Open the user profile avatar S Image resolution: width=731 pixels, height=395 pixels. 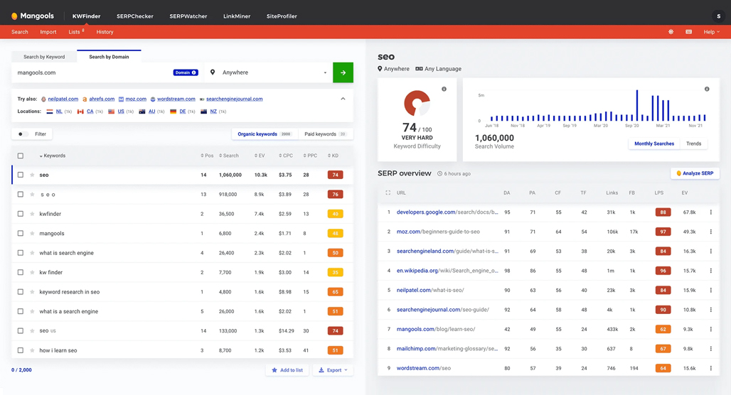[x=718, y=16]
